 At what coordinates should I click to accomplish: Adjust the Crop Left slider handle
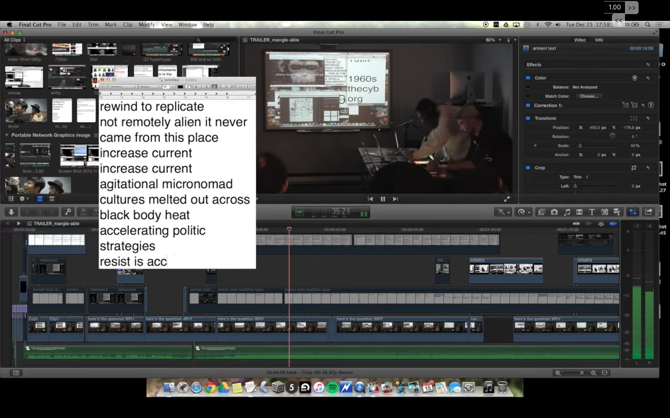(575, 186)
